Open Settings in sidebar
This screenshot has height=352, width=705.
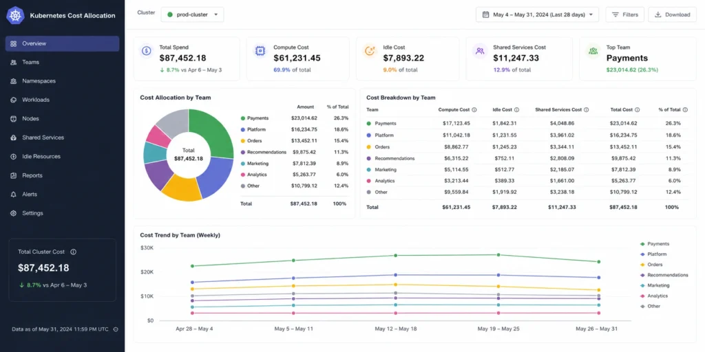tap(62, 213)
